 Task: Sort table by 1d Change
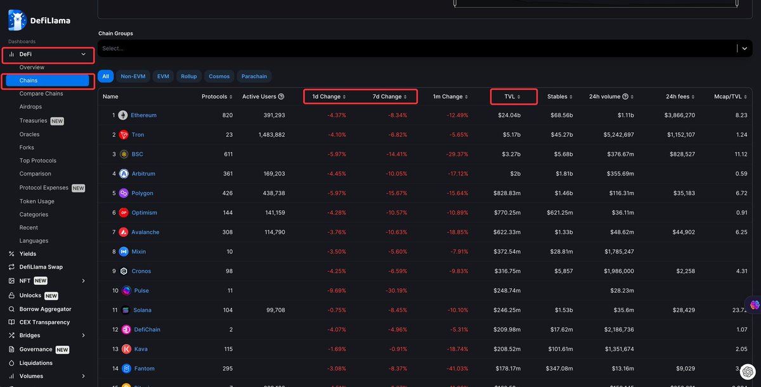click(329, 97)
